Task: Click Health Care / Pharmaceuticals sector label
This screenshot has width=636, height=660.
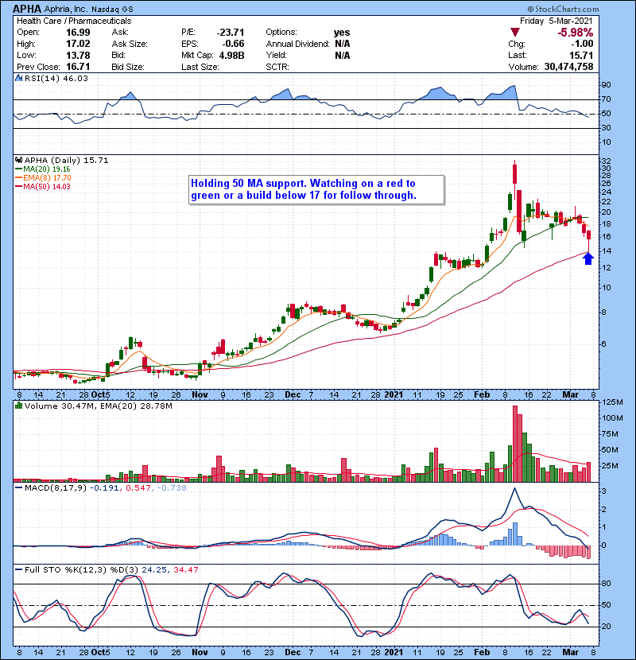Action: pyautogui.click(x=74, y=21)
